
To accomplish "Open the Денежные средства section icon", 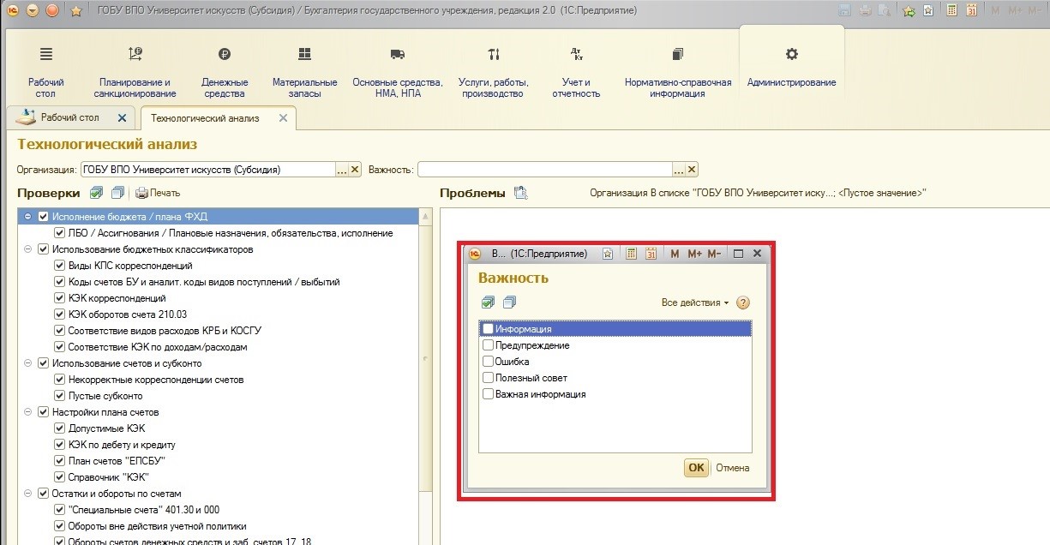I will tap(225, 55).
